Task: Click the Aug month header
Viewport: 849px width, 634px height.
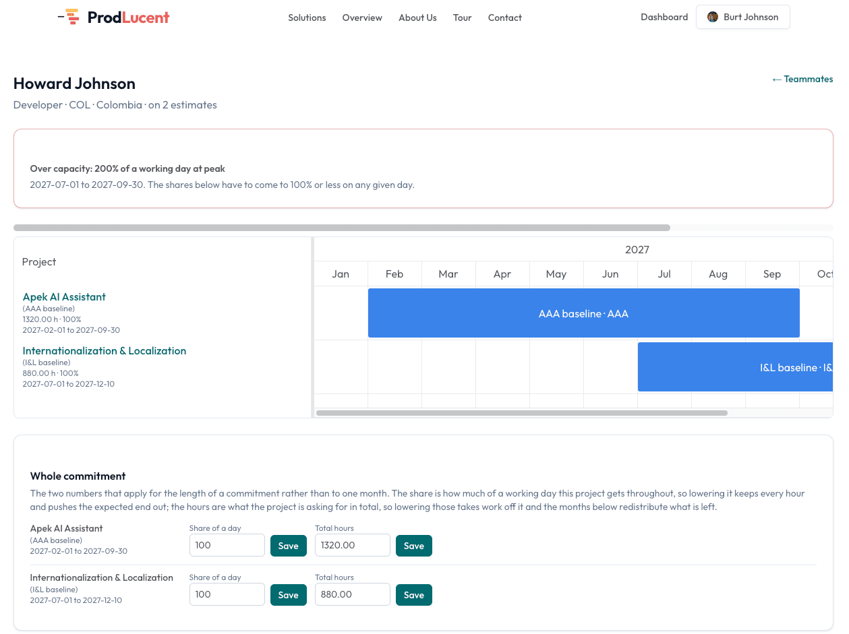Action: [x=718, y=274]
